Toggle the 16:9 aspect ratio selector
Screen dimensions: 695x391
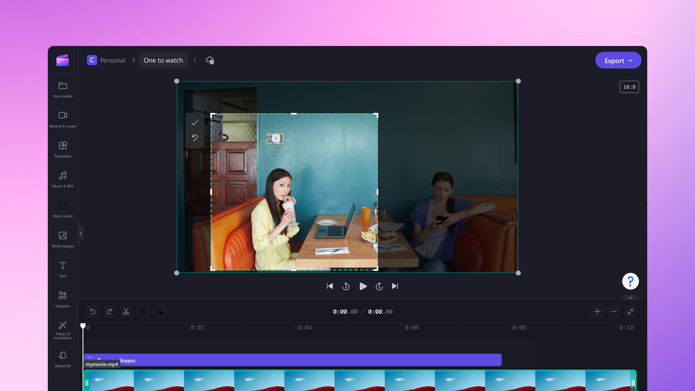(x=629, y=87)
